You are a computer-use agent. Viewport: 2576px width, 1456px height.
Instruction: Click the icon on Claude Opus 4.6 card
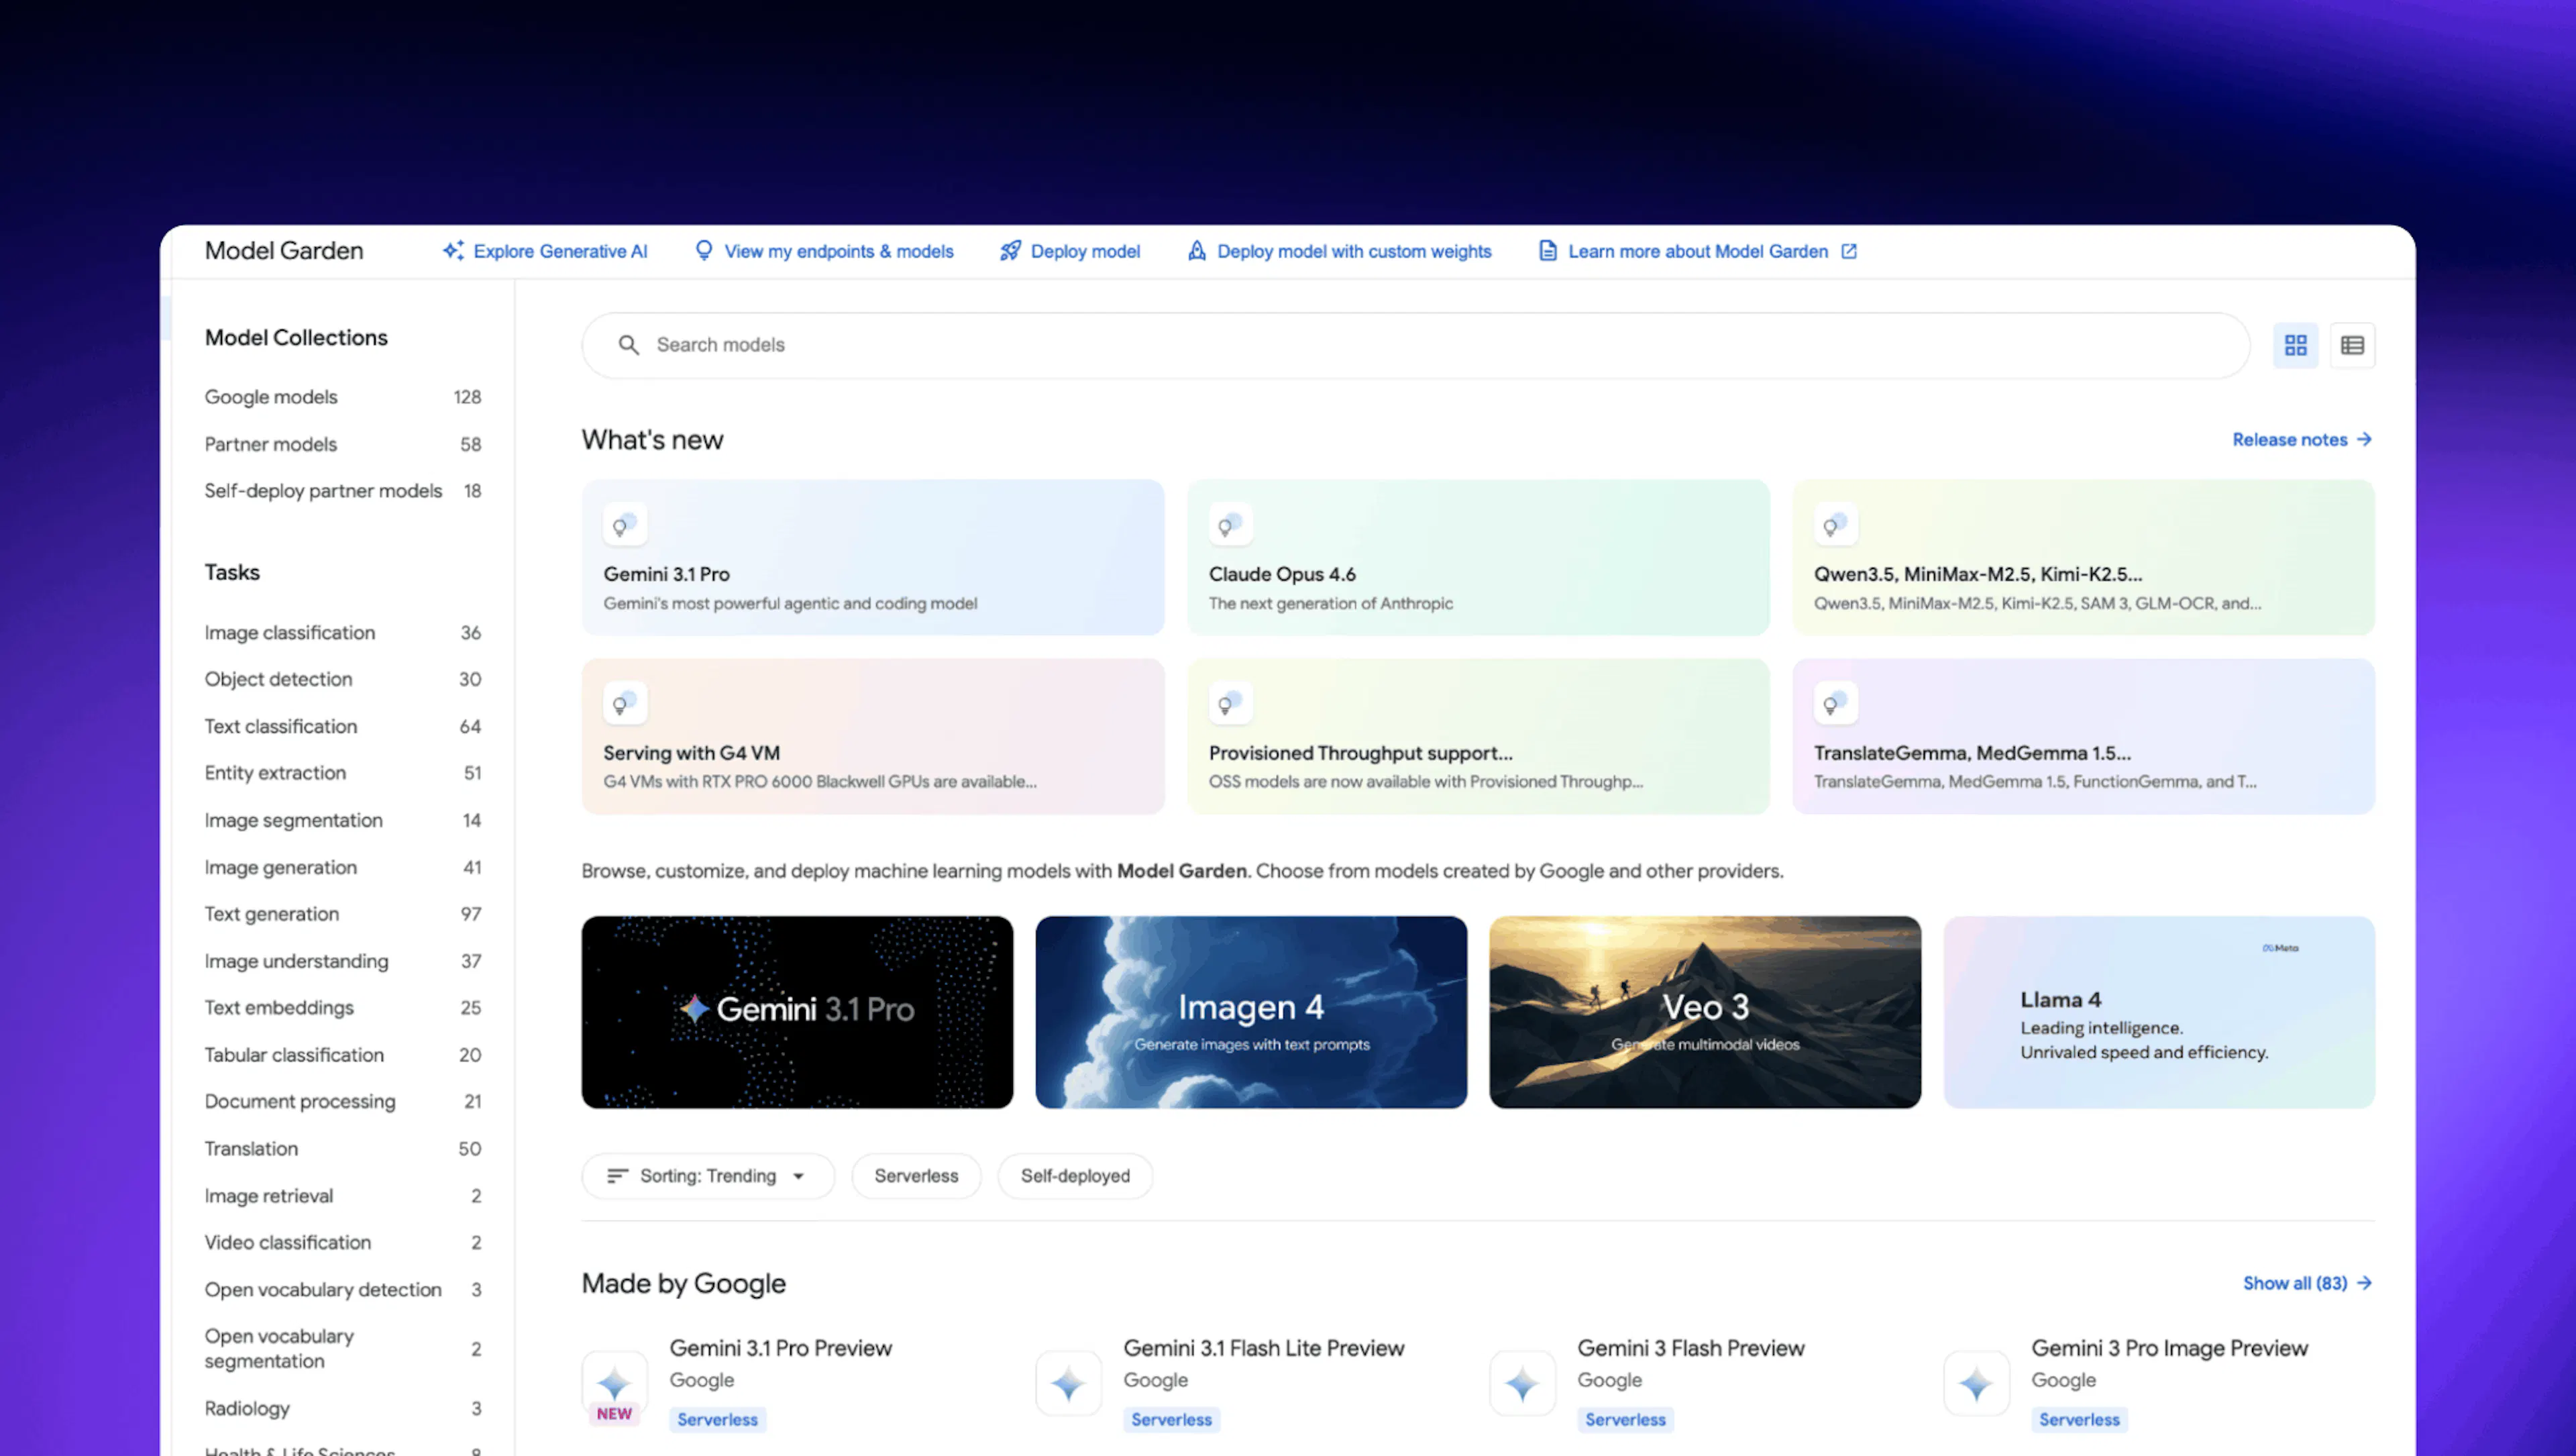(x=1230, y=524)
